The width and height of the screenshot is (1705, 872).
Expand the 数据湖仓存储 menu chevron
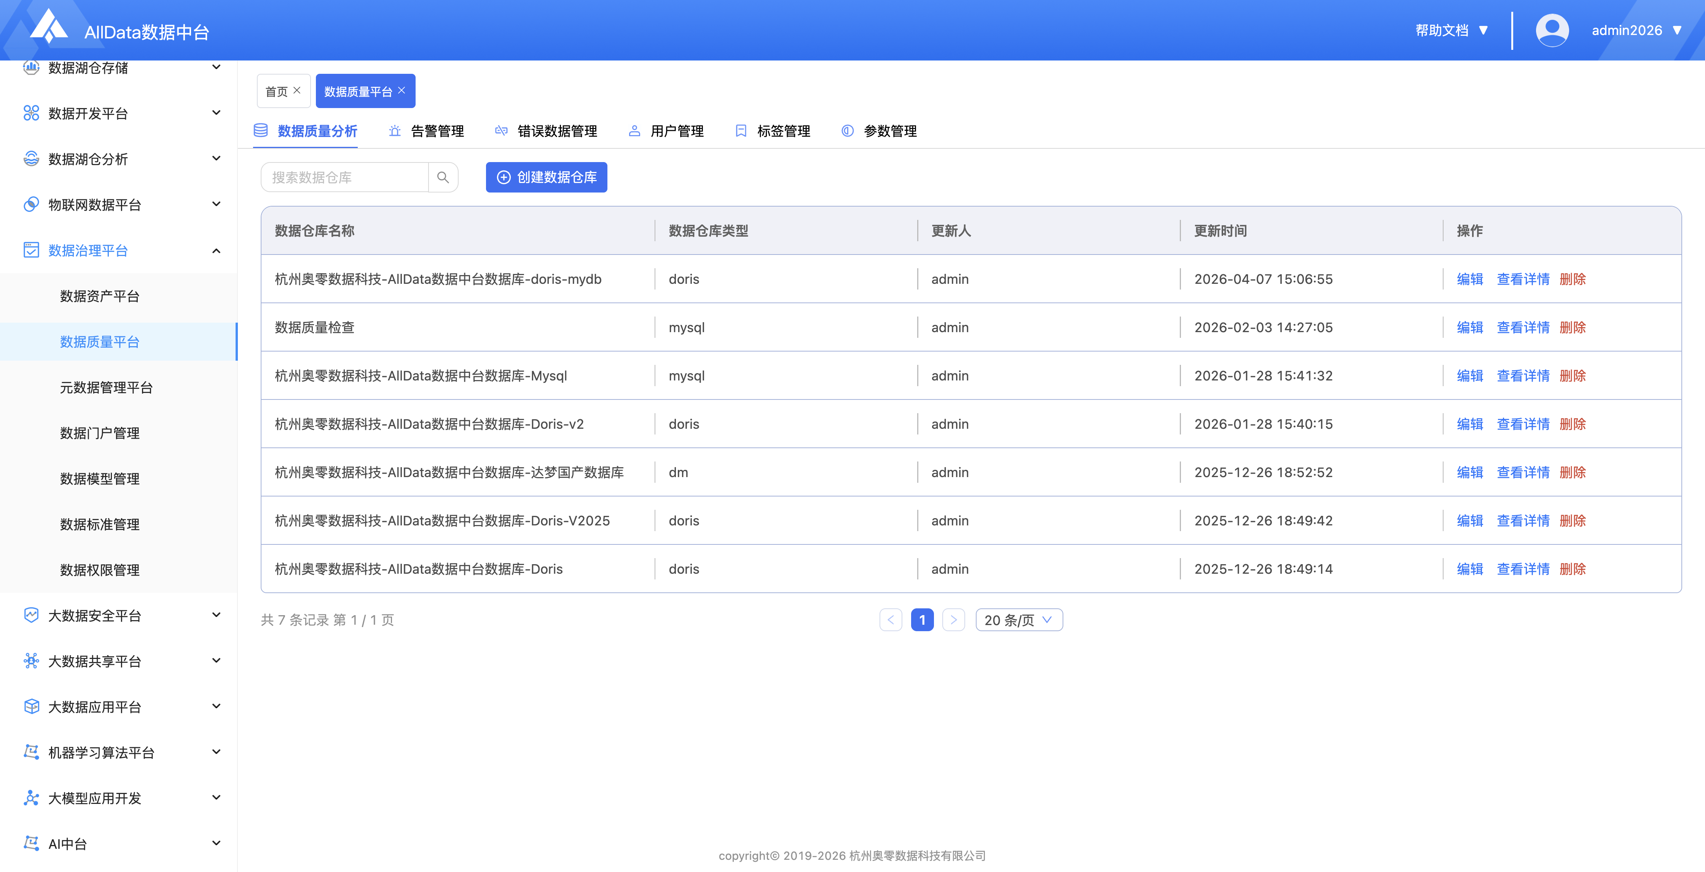216,67
